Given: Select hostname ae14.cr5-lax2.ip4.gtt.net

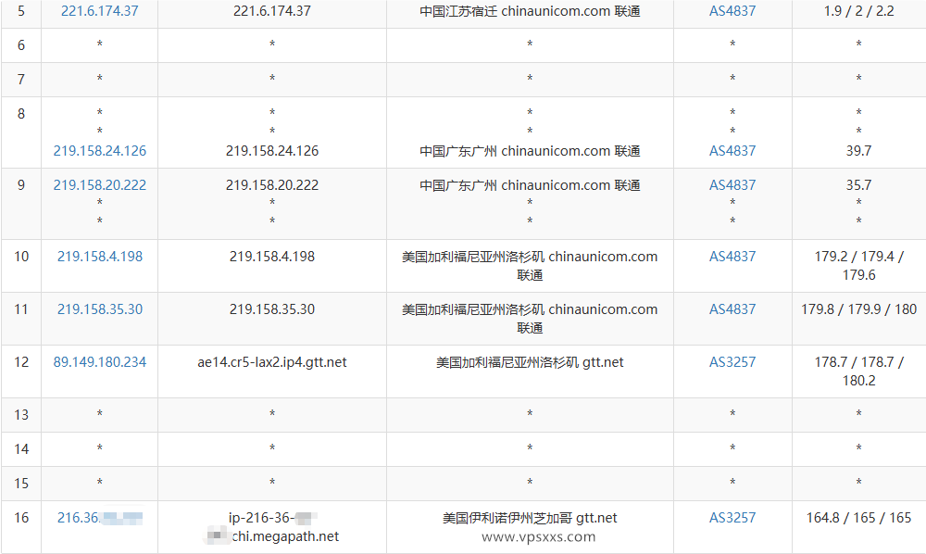Looking at the screenshot, I should [271, 362].
